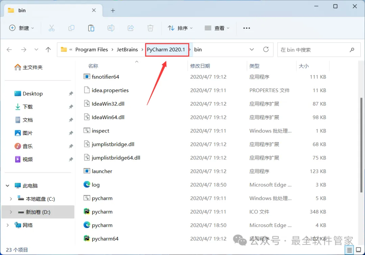
Task: Open the 新建 new item dropdown
Action: tap(22, 28)
